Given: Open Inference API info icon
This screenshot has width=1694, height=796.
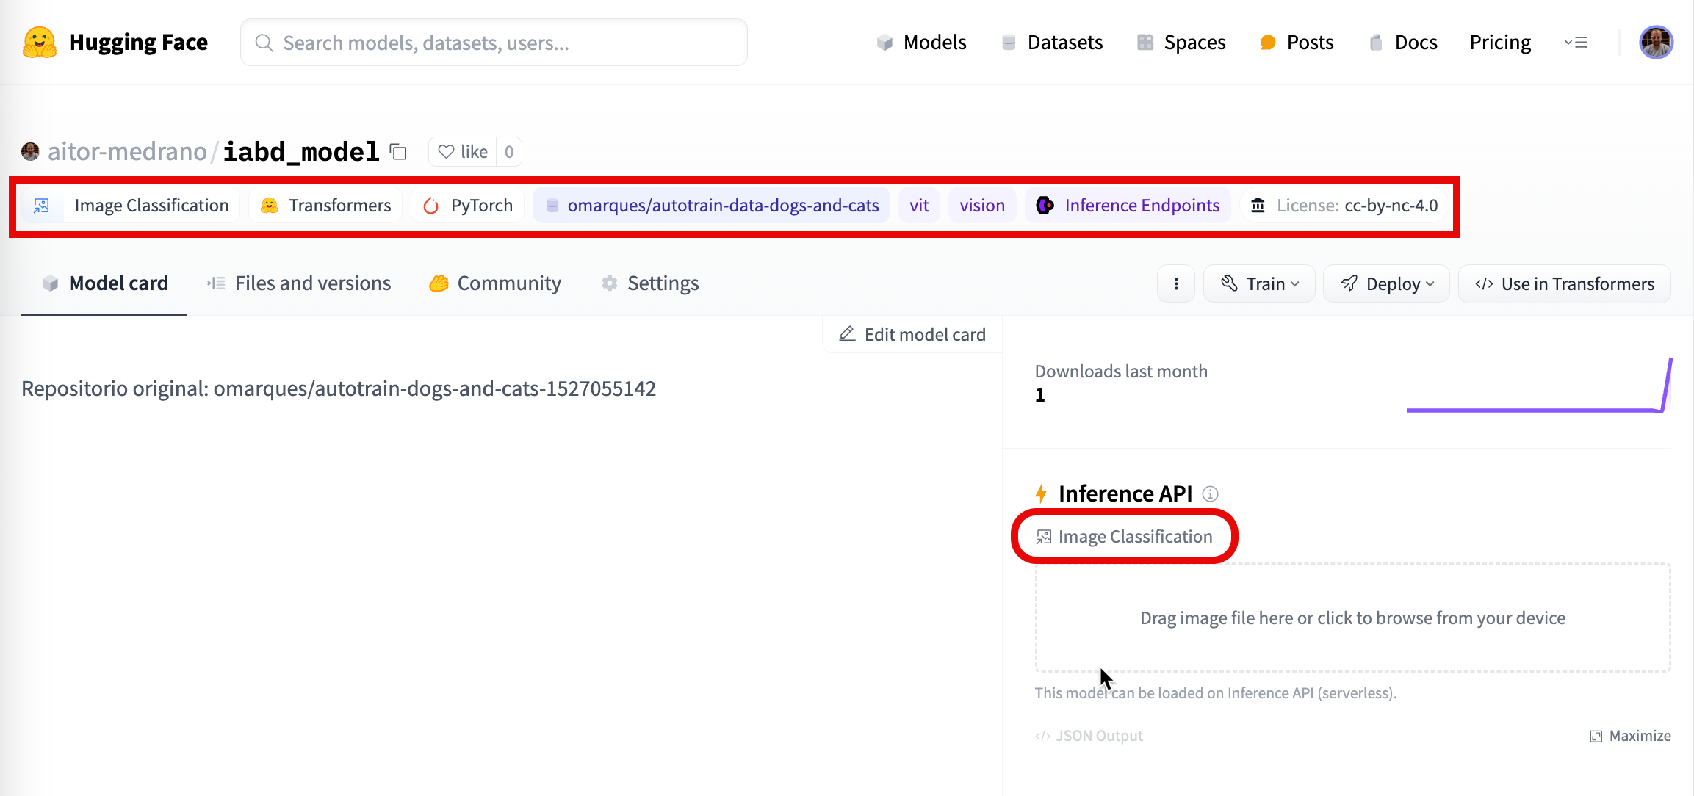Looking at the screenshot, I should point(1210,494).
